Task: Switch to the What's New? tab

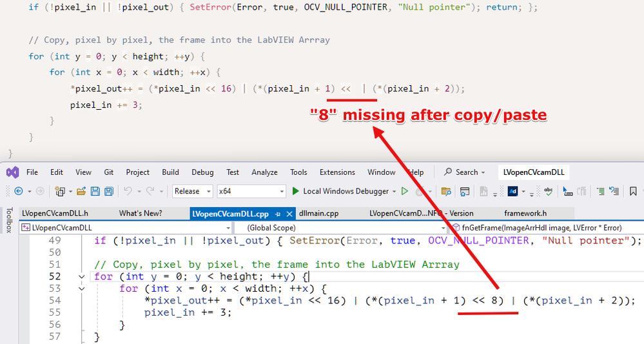Action: click(x=141, y=213)
